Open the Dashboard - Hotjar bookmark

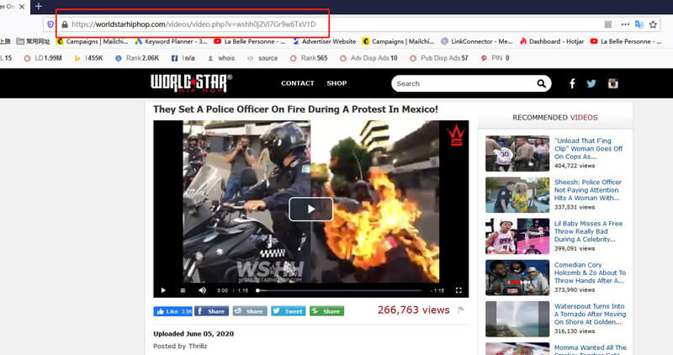pyautogui.click(x=552, y=41)
